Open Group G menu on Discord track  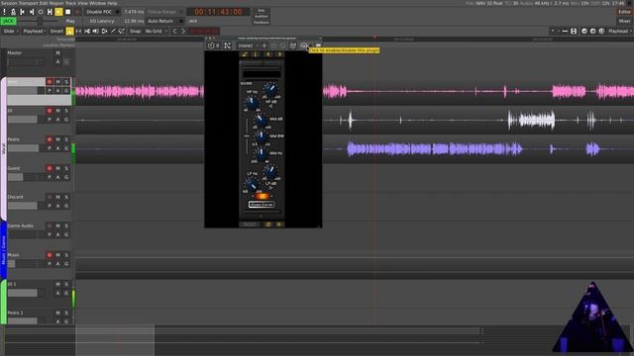[66, 206]
